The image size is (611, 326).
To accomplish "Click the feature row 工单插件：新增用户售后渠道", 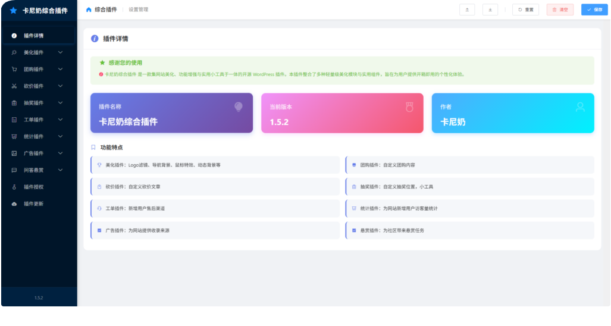I will pyautogui.click(x=215, y=208).
